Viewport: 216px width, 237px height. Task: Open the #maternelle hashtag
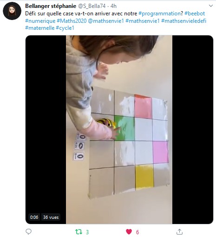[x=40, y=28]
